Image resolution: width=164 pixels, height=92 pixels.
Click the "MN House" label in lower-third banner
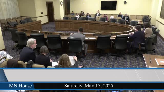point(20,86)
